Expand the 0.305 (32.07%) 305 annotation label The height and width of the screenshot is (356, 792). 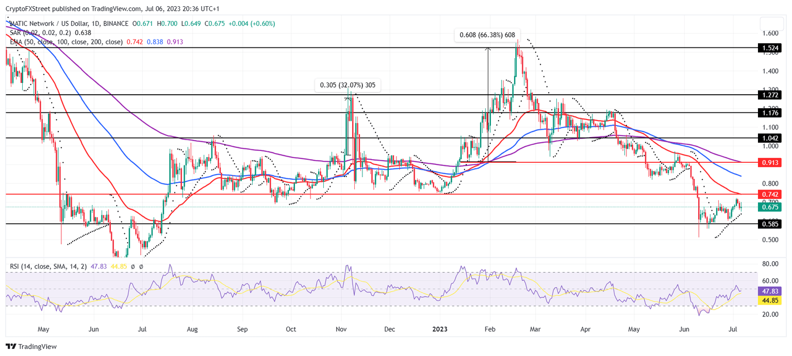[348, 85]
